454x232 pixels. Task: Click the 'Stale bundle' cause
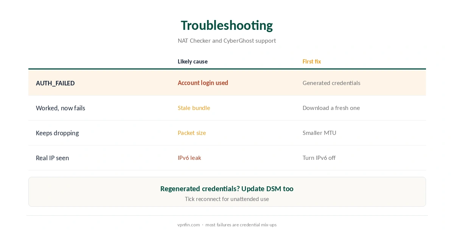tap(194, 108)
